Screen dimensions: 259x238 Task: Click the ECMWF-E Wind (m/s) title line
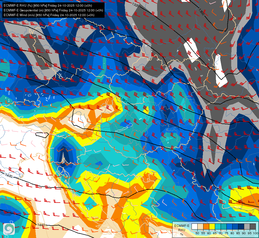(x=49, y=15)
